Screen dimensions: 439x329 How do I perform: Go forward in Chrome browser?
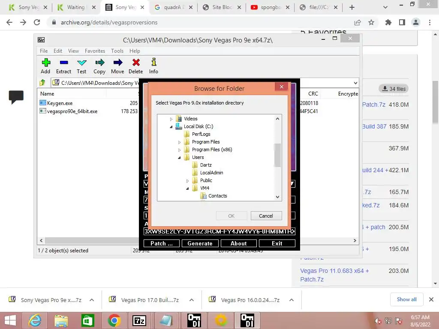pyautogui.click(x=23, y=22)
